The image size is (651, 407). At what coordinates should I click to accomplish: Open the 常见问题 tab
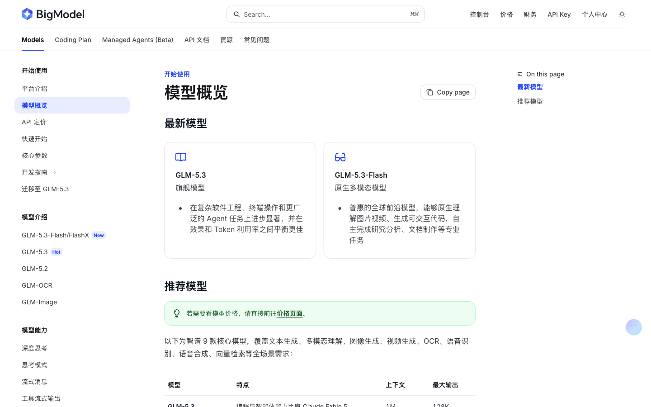(x=257, y=40)
